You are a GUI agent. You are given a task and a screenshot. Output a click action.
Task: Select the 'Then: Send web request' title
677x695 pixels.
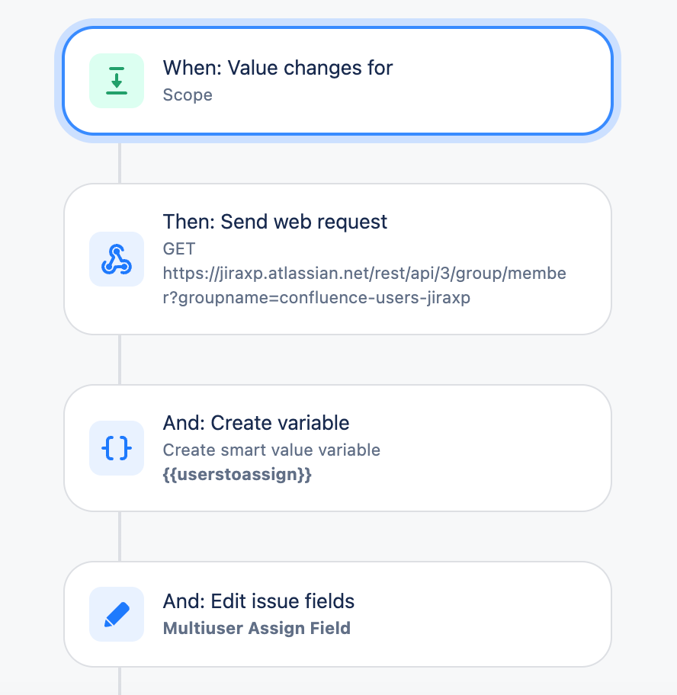[x=275, y=222]
